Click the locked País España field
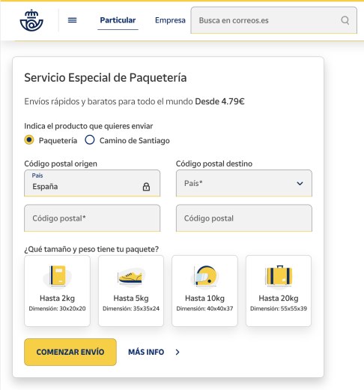 point(92,183)
